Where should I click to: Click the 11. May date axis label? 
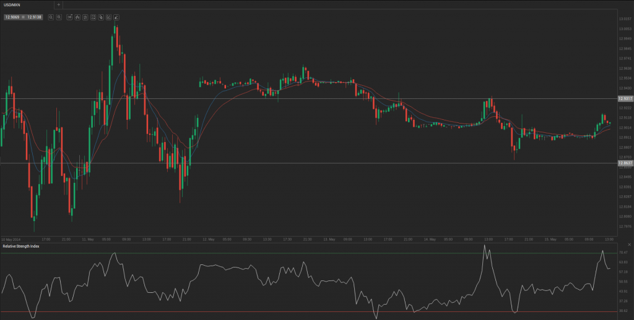pyautogui.click(x=88, y=239)
